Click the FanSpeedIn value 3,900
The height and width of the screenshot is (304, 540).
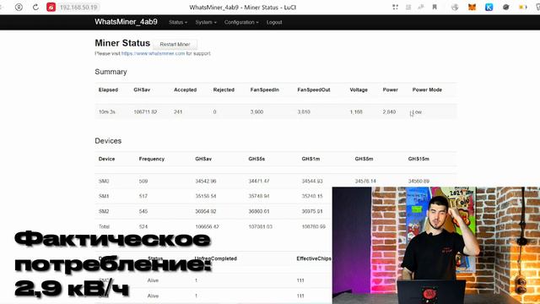pos(256,111)
